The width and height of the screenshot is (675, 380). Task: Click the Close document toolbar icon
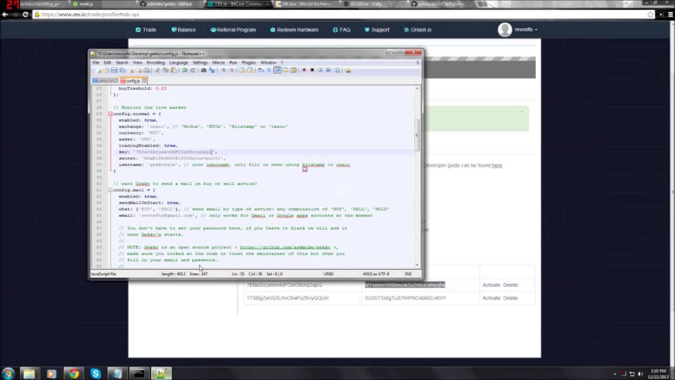(132, 70)
